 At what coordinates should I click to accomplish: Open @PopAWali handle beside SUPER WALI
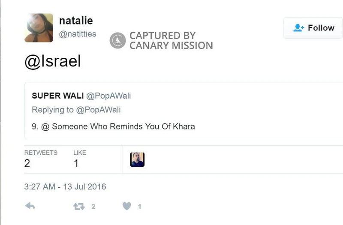(x=108, y=96)
